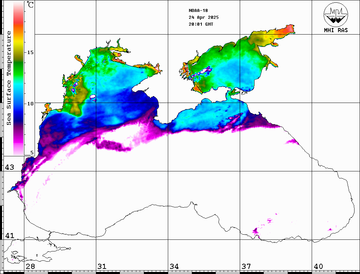360x274 pixels.
Task: Click the MHI RAS logo emblem
Action: pos(336,15)
